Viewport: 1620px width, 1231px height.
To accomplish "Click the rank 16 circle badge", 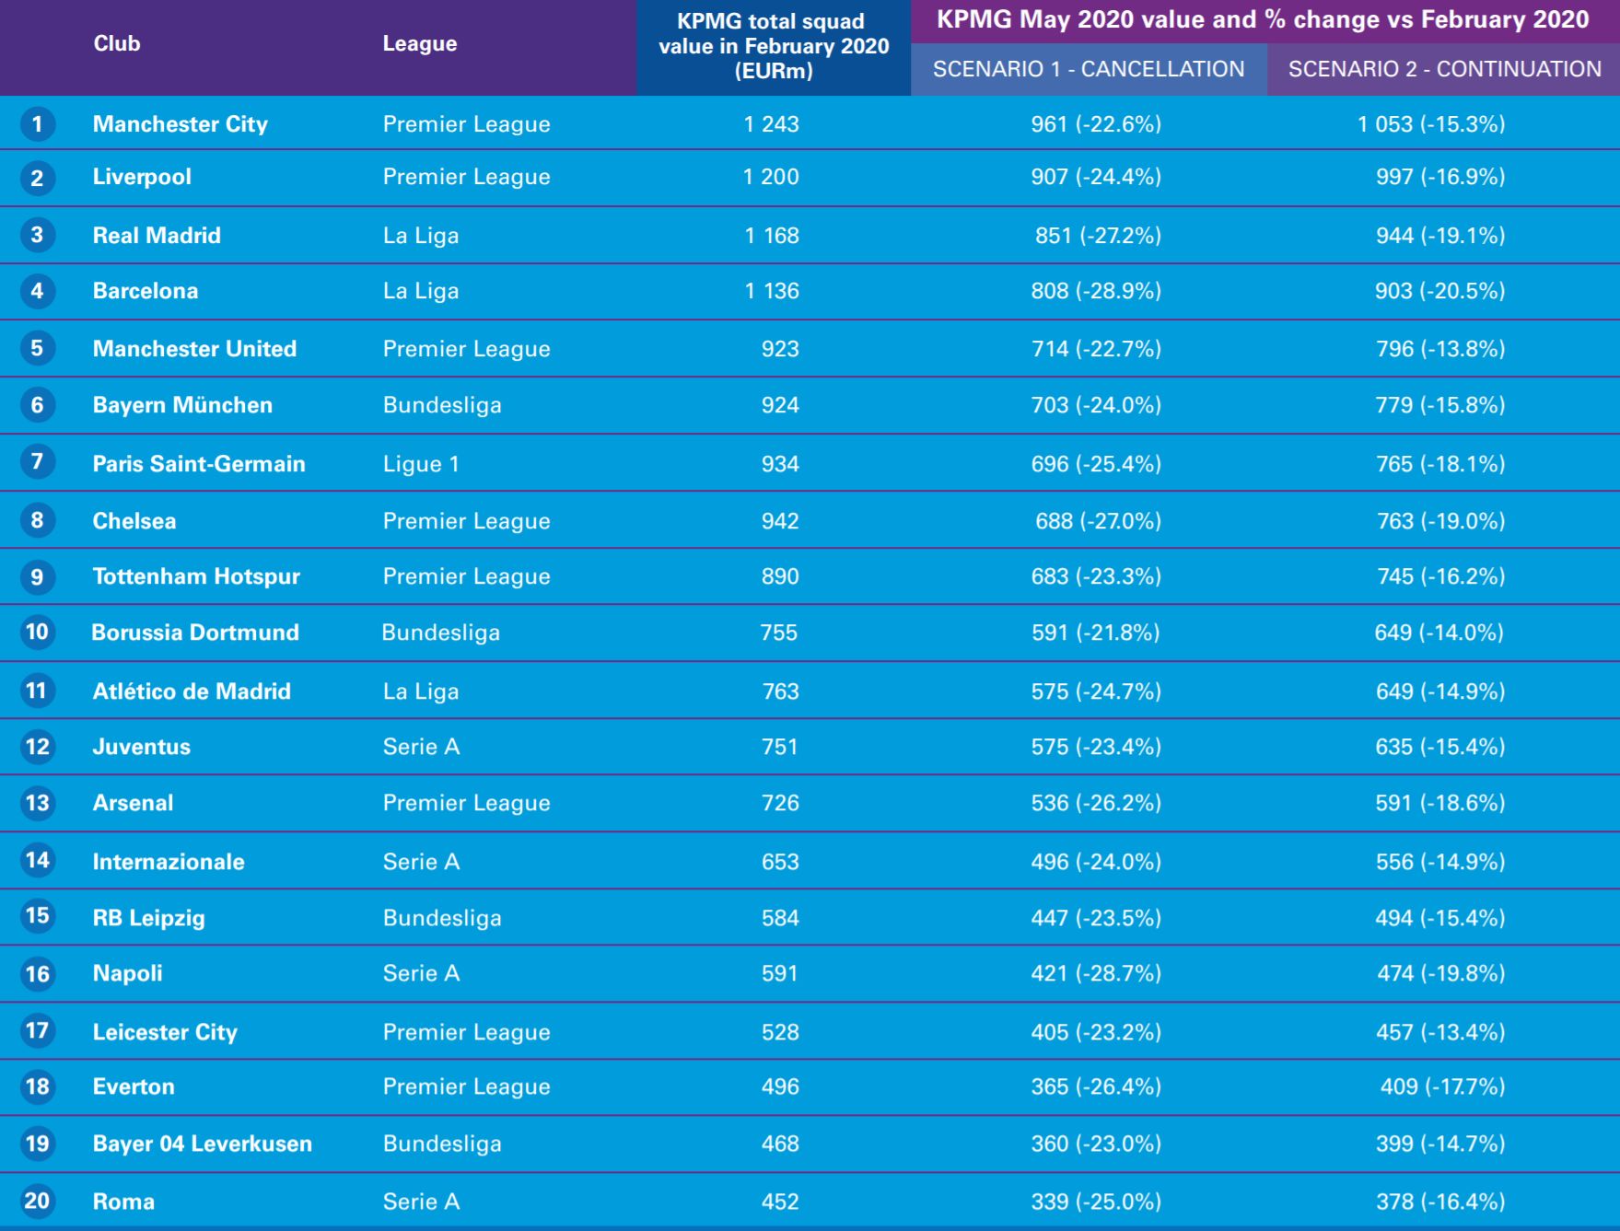I will pyautogui.click(x=37, y=973).
